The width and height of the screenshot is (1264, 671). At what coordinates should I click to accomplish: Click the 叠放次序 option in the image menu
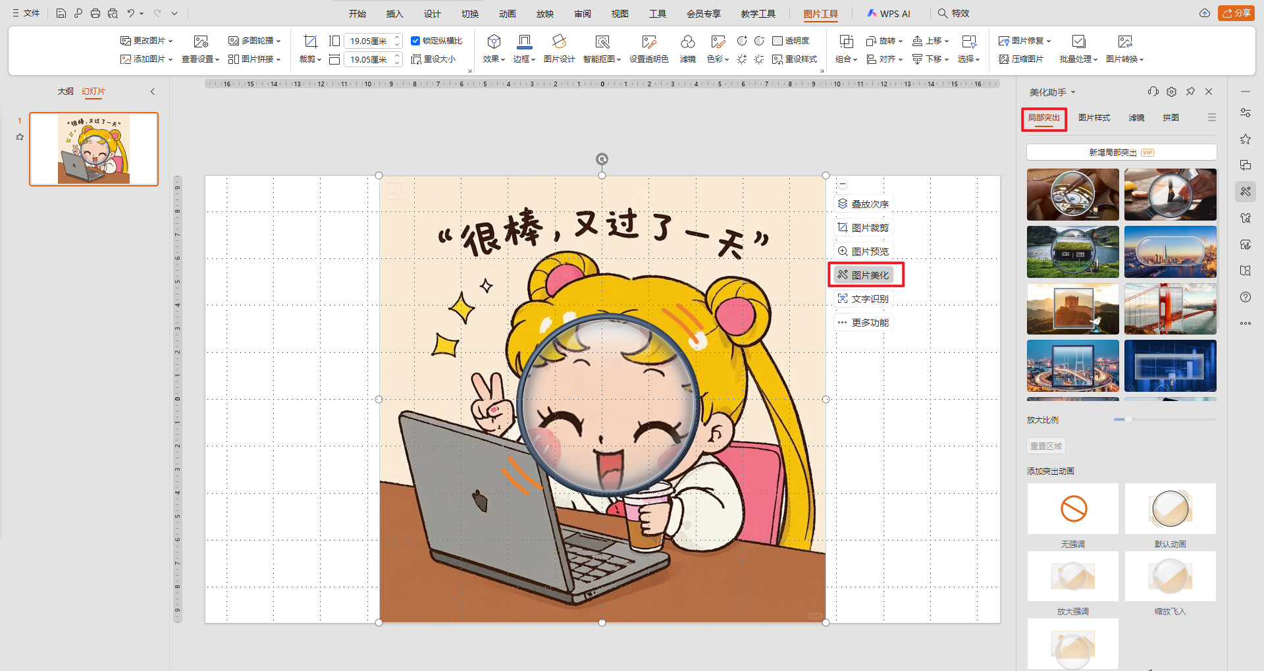[x=864, y=203]
